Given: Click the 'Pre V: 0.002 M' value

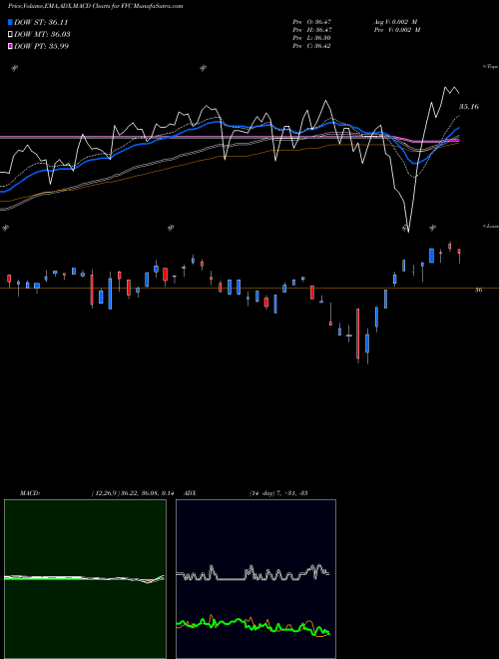Looking at the screenshot, I should pos(396,30).
